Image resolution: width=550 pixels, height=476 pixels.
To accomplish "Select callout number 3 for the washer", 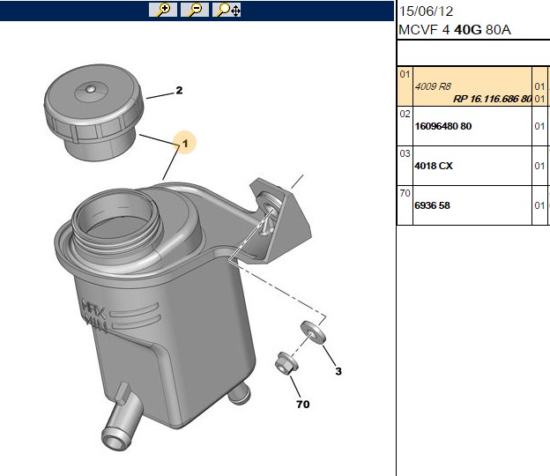I will tap(338, 371).
